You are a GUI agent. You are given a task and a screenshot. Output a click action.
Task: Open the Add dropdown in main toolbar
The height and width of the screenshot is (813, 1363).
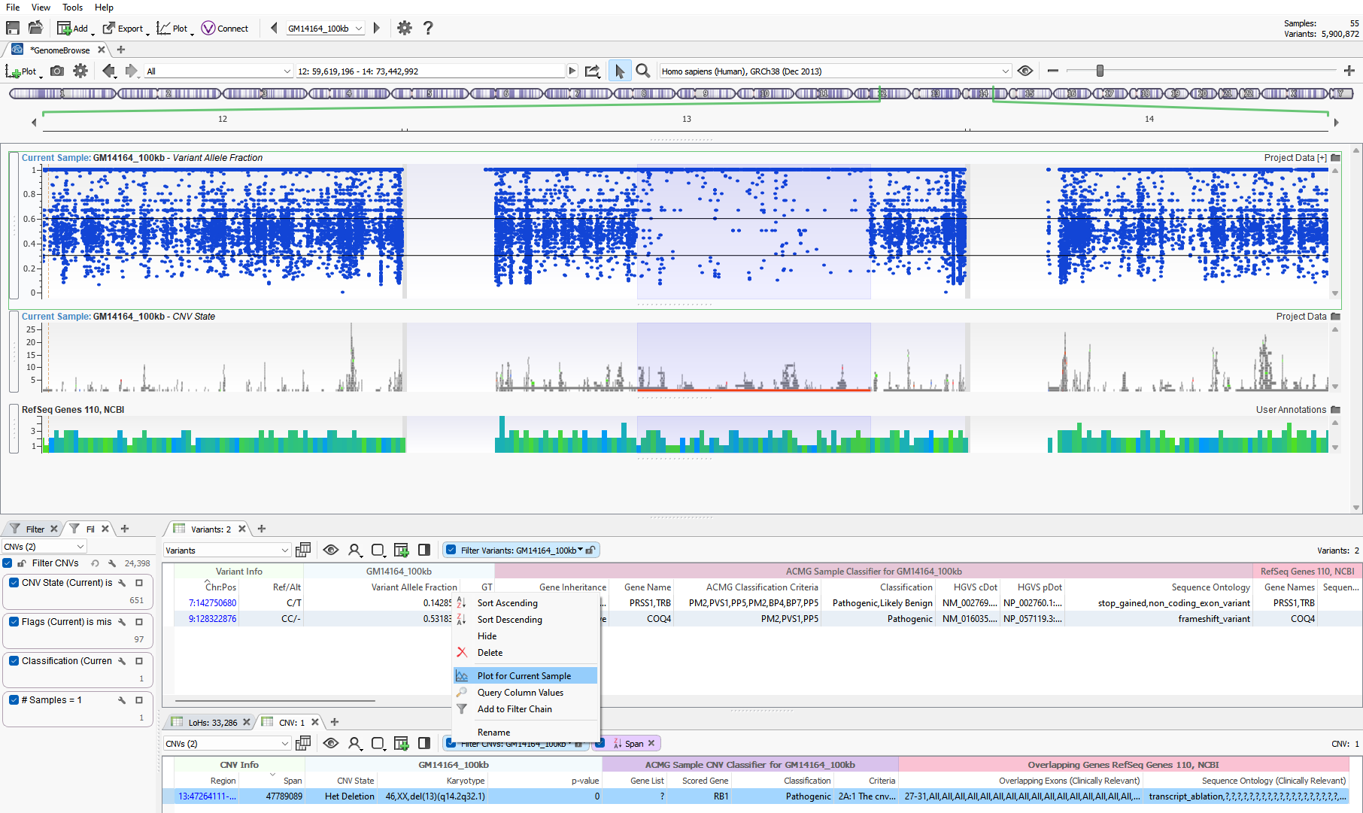76,29
